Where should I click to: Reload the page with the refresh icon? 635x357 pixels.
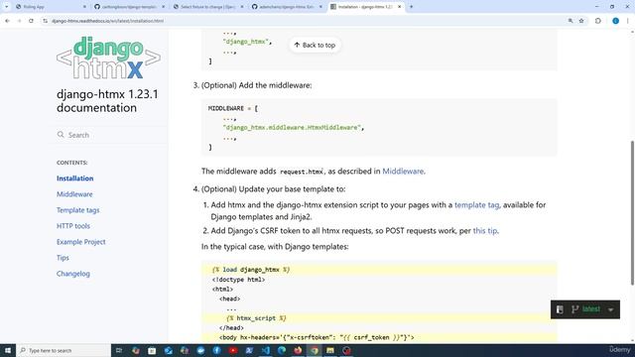point(31,21)
